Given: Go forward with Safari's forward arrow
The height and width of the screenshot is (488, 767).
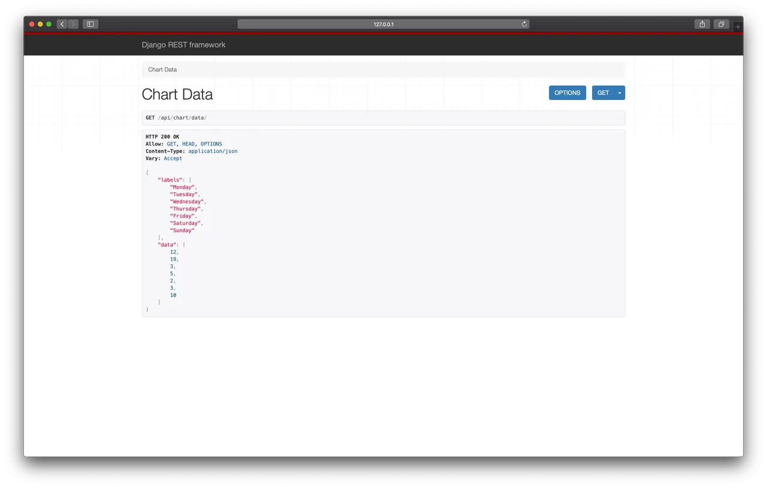Looking at the screenshot, I should coord(73,24).
